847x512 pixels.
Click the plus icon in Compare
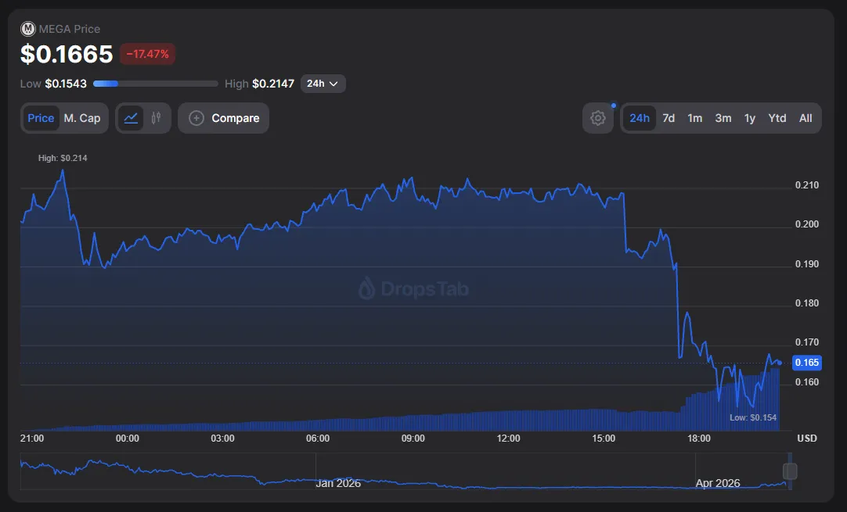tap(196, 118)
